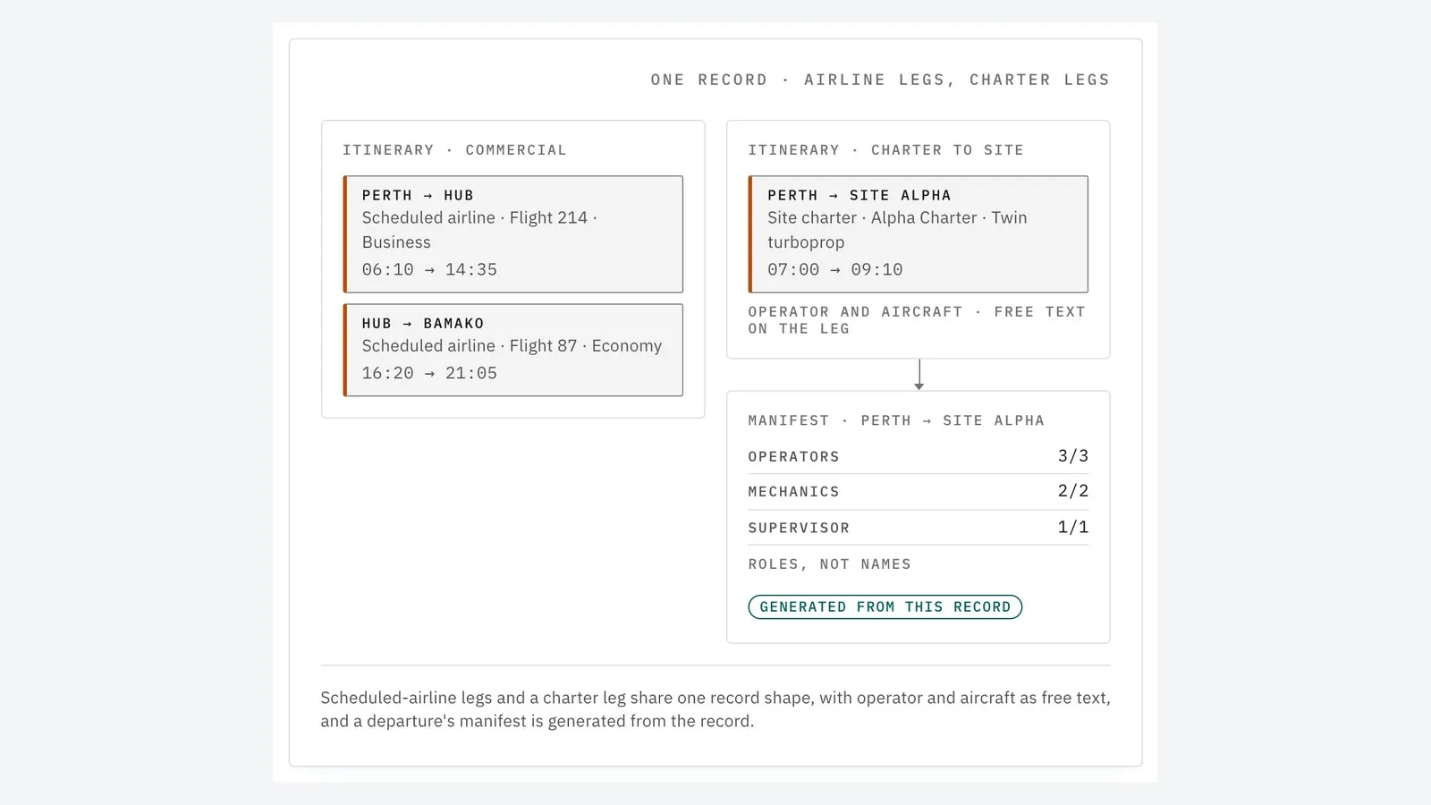Image resolution: width=1431 pixels, height=805 pixels.
Task: Click the time '16:20 → 21:05'
Action: [429, 373]
